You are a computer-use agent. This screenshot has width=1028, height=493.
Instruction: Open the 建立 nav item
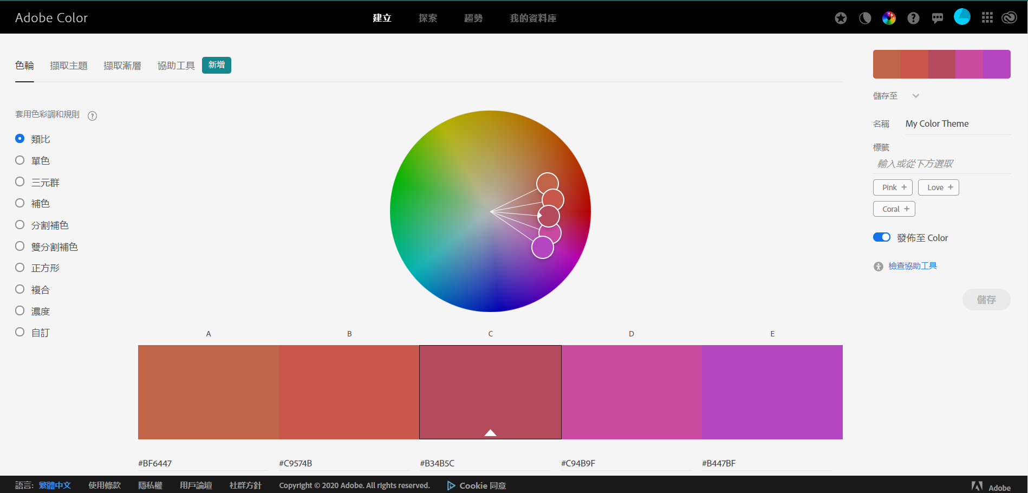coord(382,18)
